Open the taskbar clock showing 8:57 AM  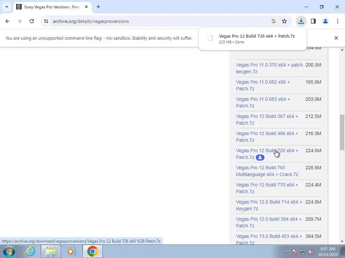tap(327, 252)
